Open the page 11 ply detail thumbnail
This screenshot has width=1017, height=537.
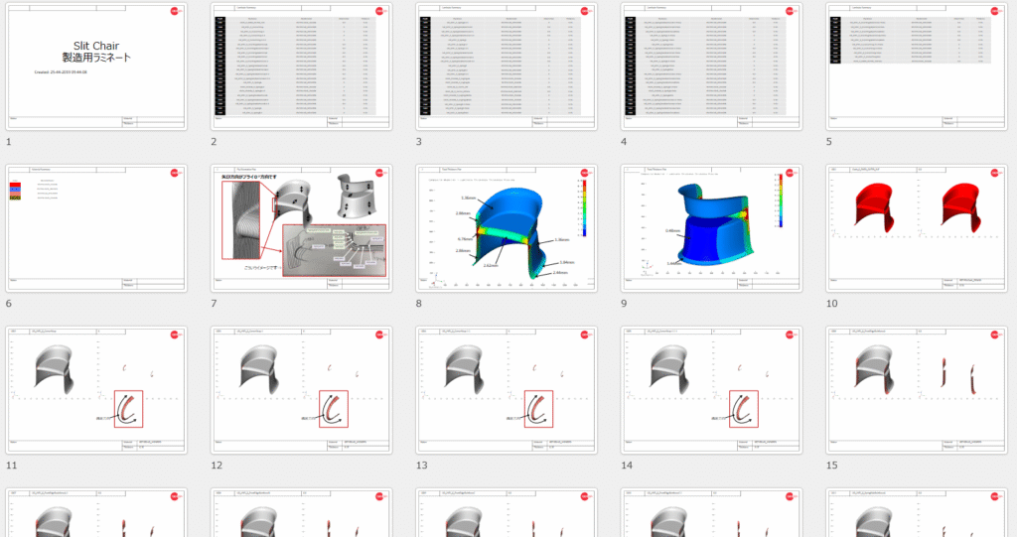(96, 389)
